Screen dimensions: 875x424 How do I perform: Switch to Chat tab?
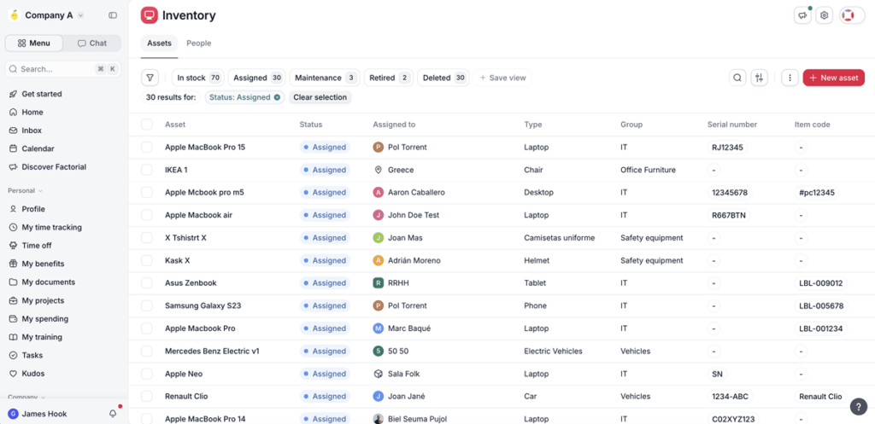pos(92,44)
